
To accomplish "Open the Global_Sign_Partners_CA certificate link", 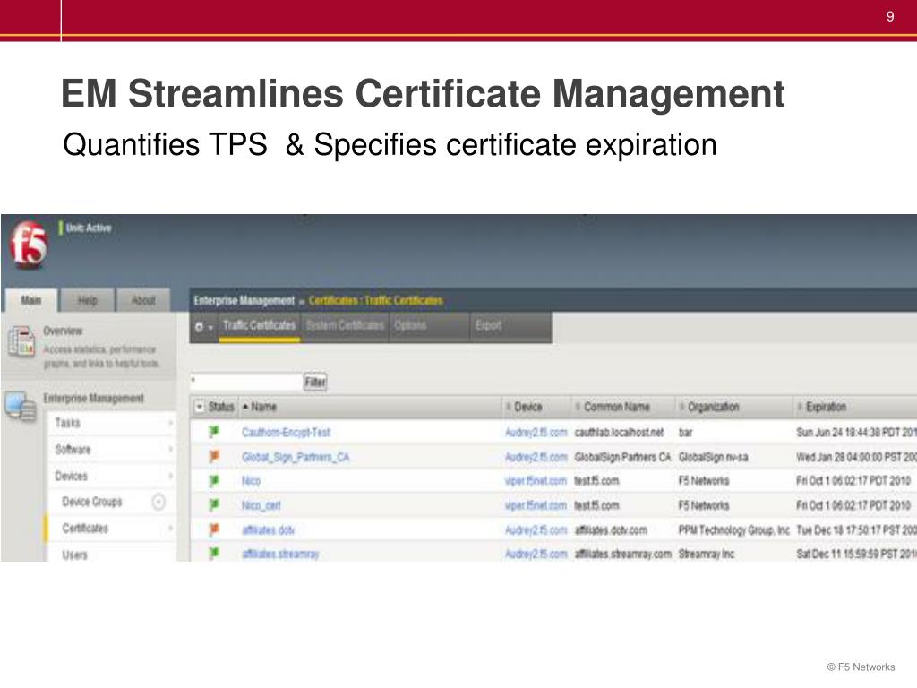I will pos(296,457).
